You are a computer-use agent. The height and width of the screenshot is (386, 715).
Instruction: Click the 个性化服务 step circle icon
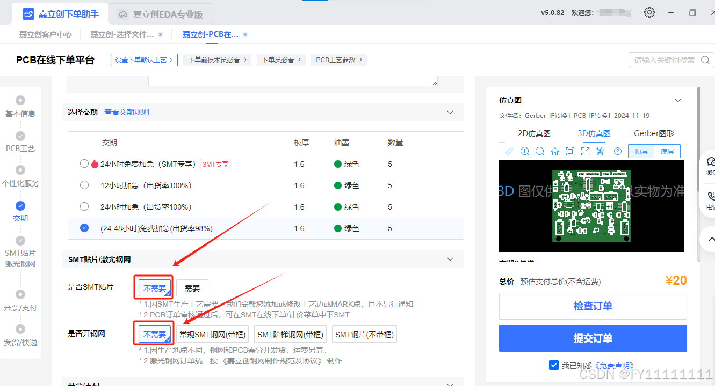[20, 170]
